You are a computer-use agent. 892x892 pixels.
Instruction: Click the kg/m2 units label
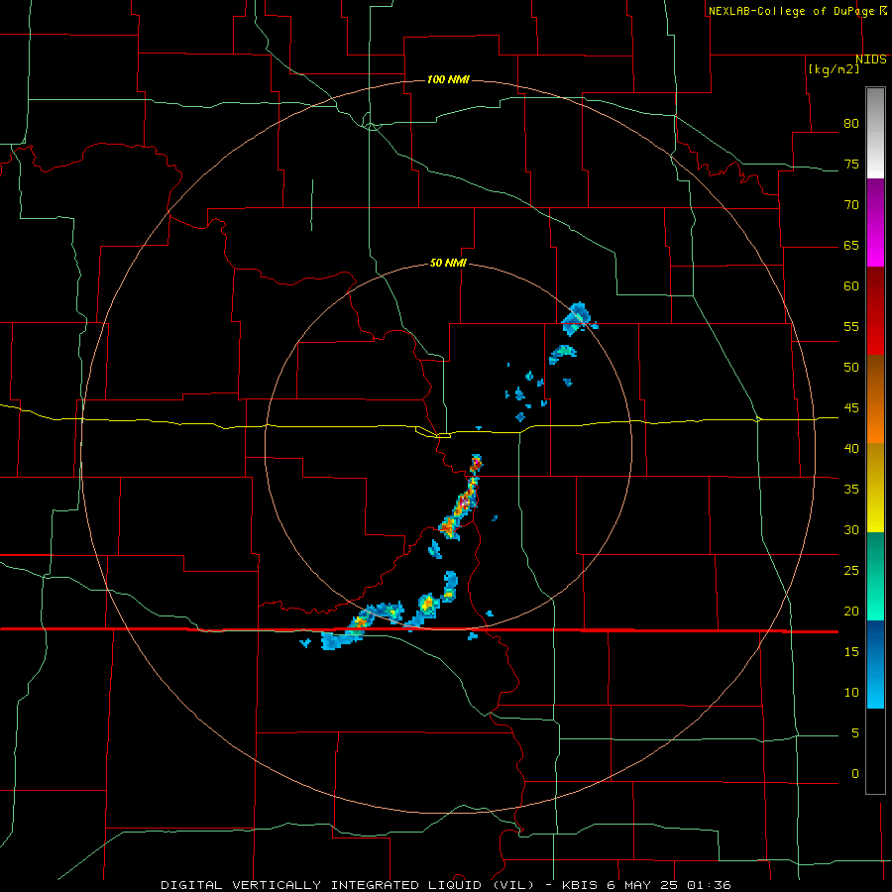pyautogui.click(x=834, y=69)
